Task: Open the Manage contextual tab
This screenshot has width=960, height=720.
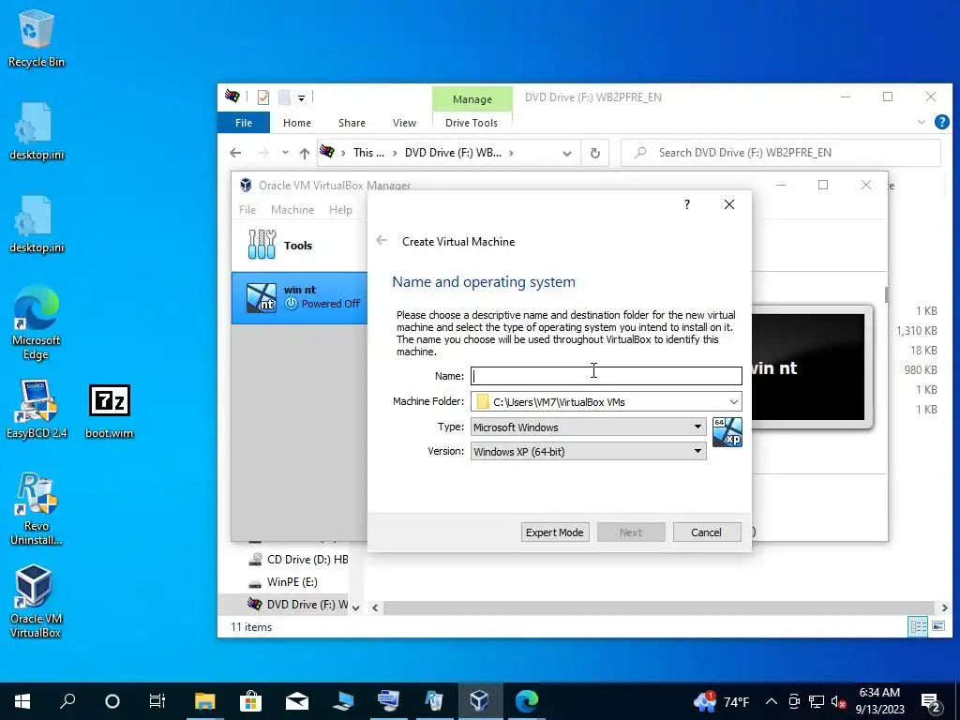Action: pyautogui.click(x=472, y=99)
